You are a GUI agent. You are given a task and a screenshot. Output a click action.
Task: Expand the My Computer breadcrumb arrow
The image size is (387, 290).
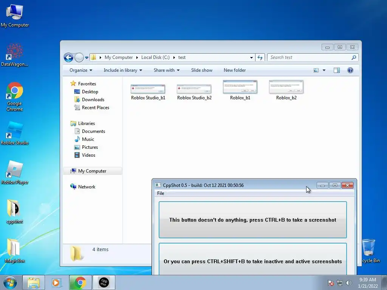(x=137, y=57)
